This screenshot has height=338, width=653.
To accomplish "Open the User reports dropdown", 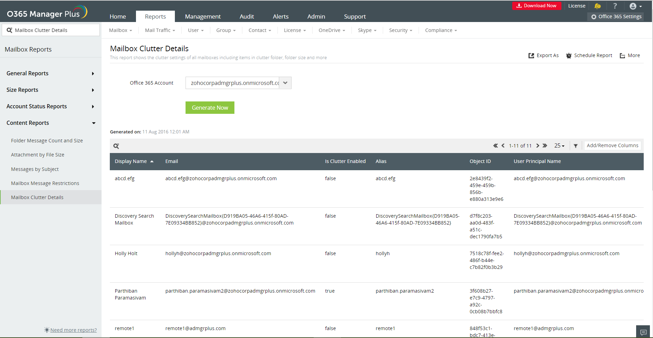I will [x=196, y=30].
